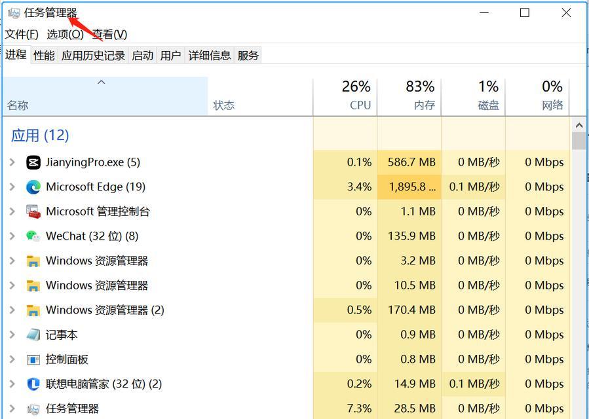The width and height of the screenshot is (589, 419).
Task: Select the 联想电脑管家 (32 位) (2) name
Action: pyautogui.click(x=104, y=384)
